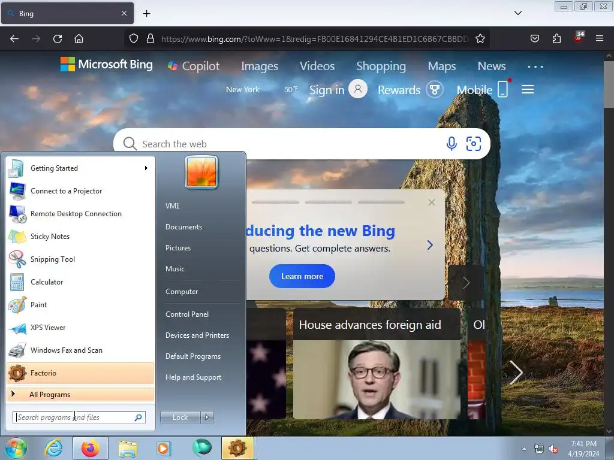614x460 pixels.
Task: Expand shutdown options arrow next to Lock
Action: [x=207, y=417]
